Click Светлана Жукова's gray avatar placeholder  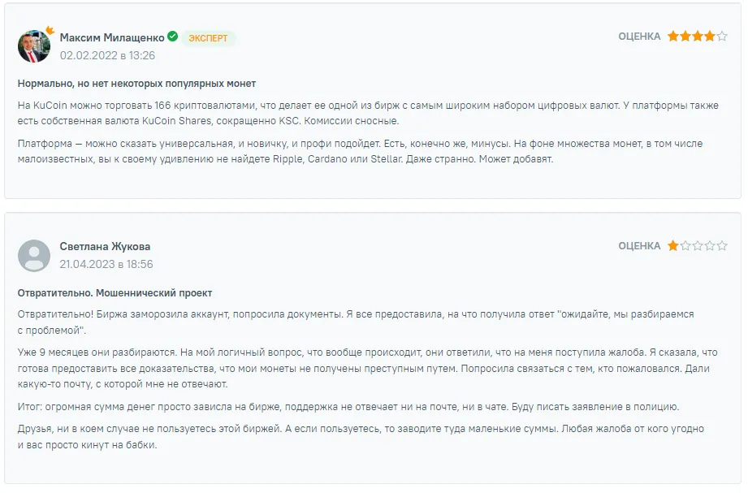[x=34, y=255]
